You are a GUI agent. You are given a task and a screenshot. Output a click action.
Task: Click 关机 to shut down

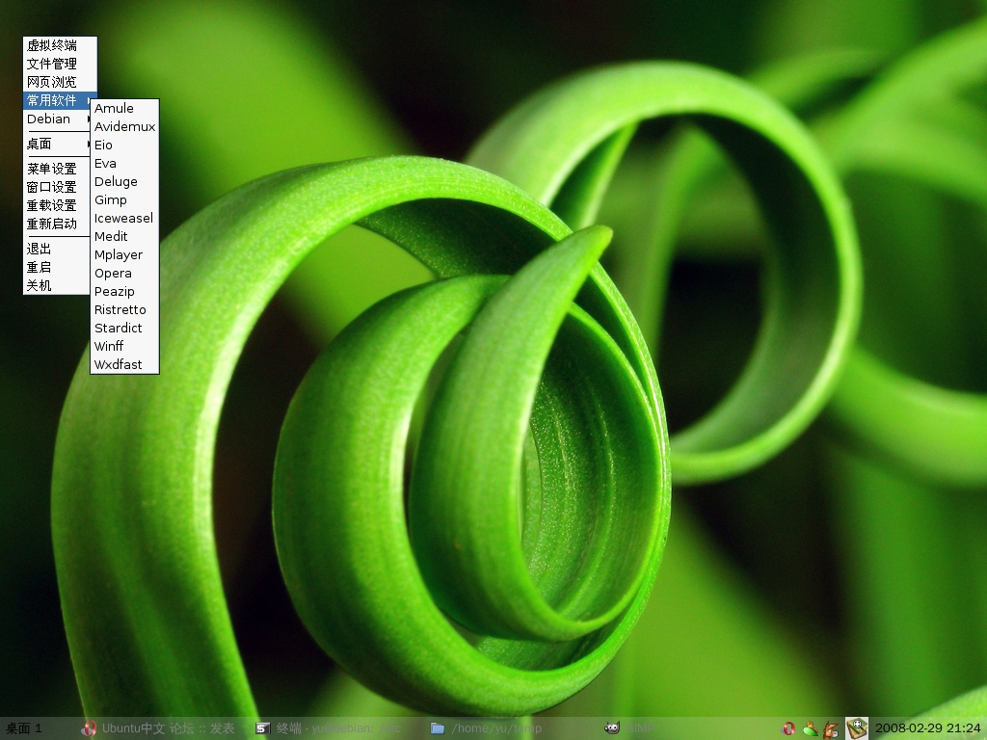click(x=57, y=285)
